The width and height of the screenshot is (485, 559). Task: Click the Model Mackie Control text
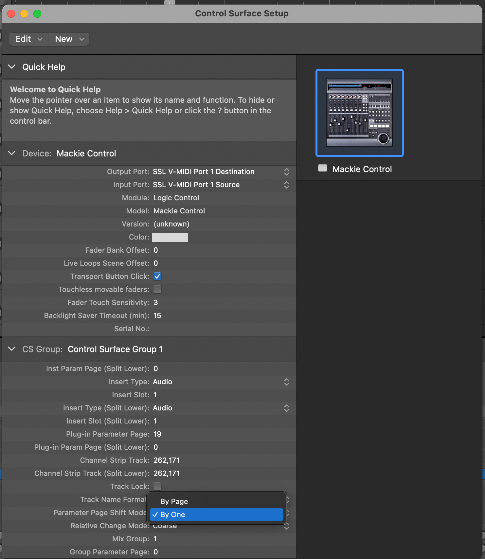(179, 211)
